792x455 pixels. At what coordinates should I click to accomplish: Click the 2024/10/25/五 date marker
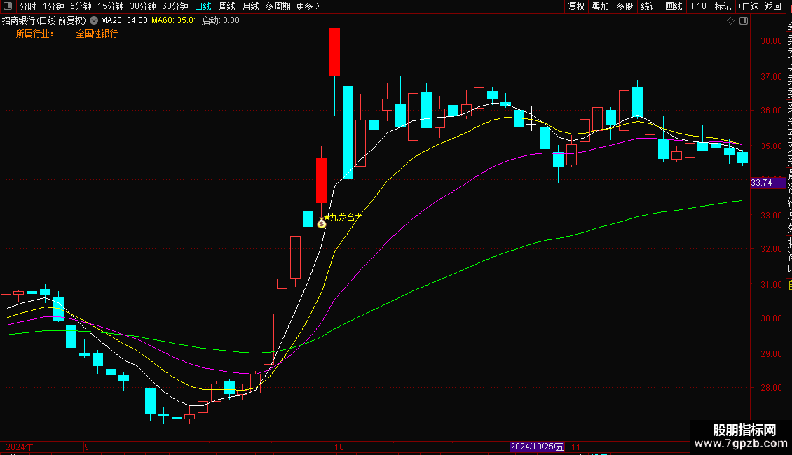[537, 447]
